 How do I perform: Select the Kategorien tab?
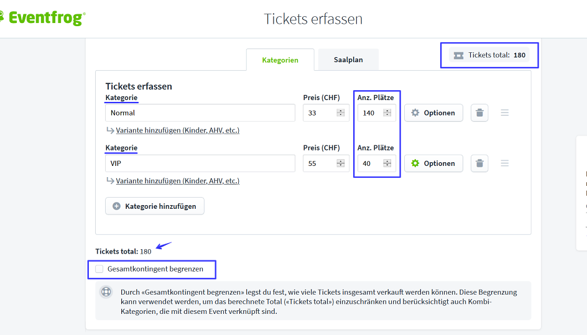tap(280, 60)
